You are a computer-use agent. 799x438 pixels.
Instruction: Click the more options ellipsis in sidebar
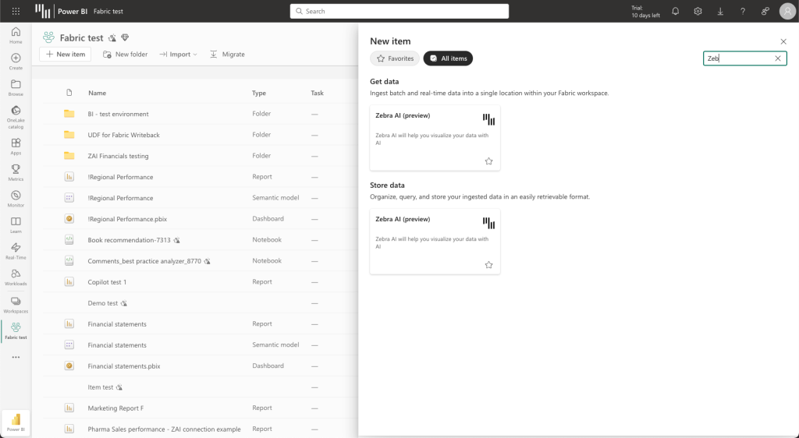point(16,357)
